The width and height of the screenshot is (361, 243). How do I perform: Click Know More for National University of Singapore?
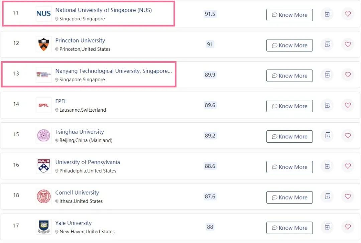(289, 15)
